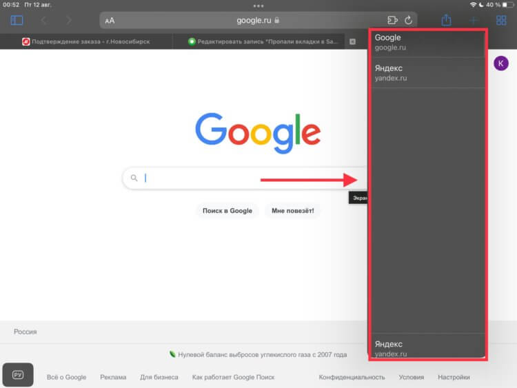Tap the battery indicator 40 %
The height and width of the screenshot is (388, 517).
coord(501,5)
